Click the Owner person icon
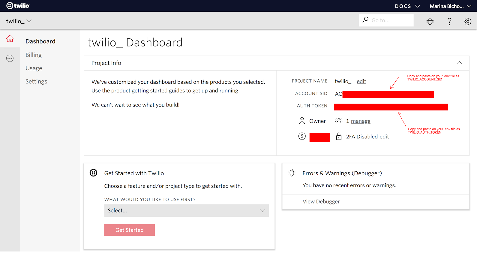This screenshot has width=480, height=271. (302, 121)
